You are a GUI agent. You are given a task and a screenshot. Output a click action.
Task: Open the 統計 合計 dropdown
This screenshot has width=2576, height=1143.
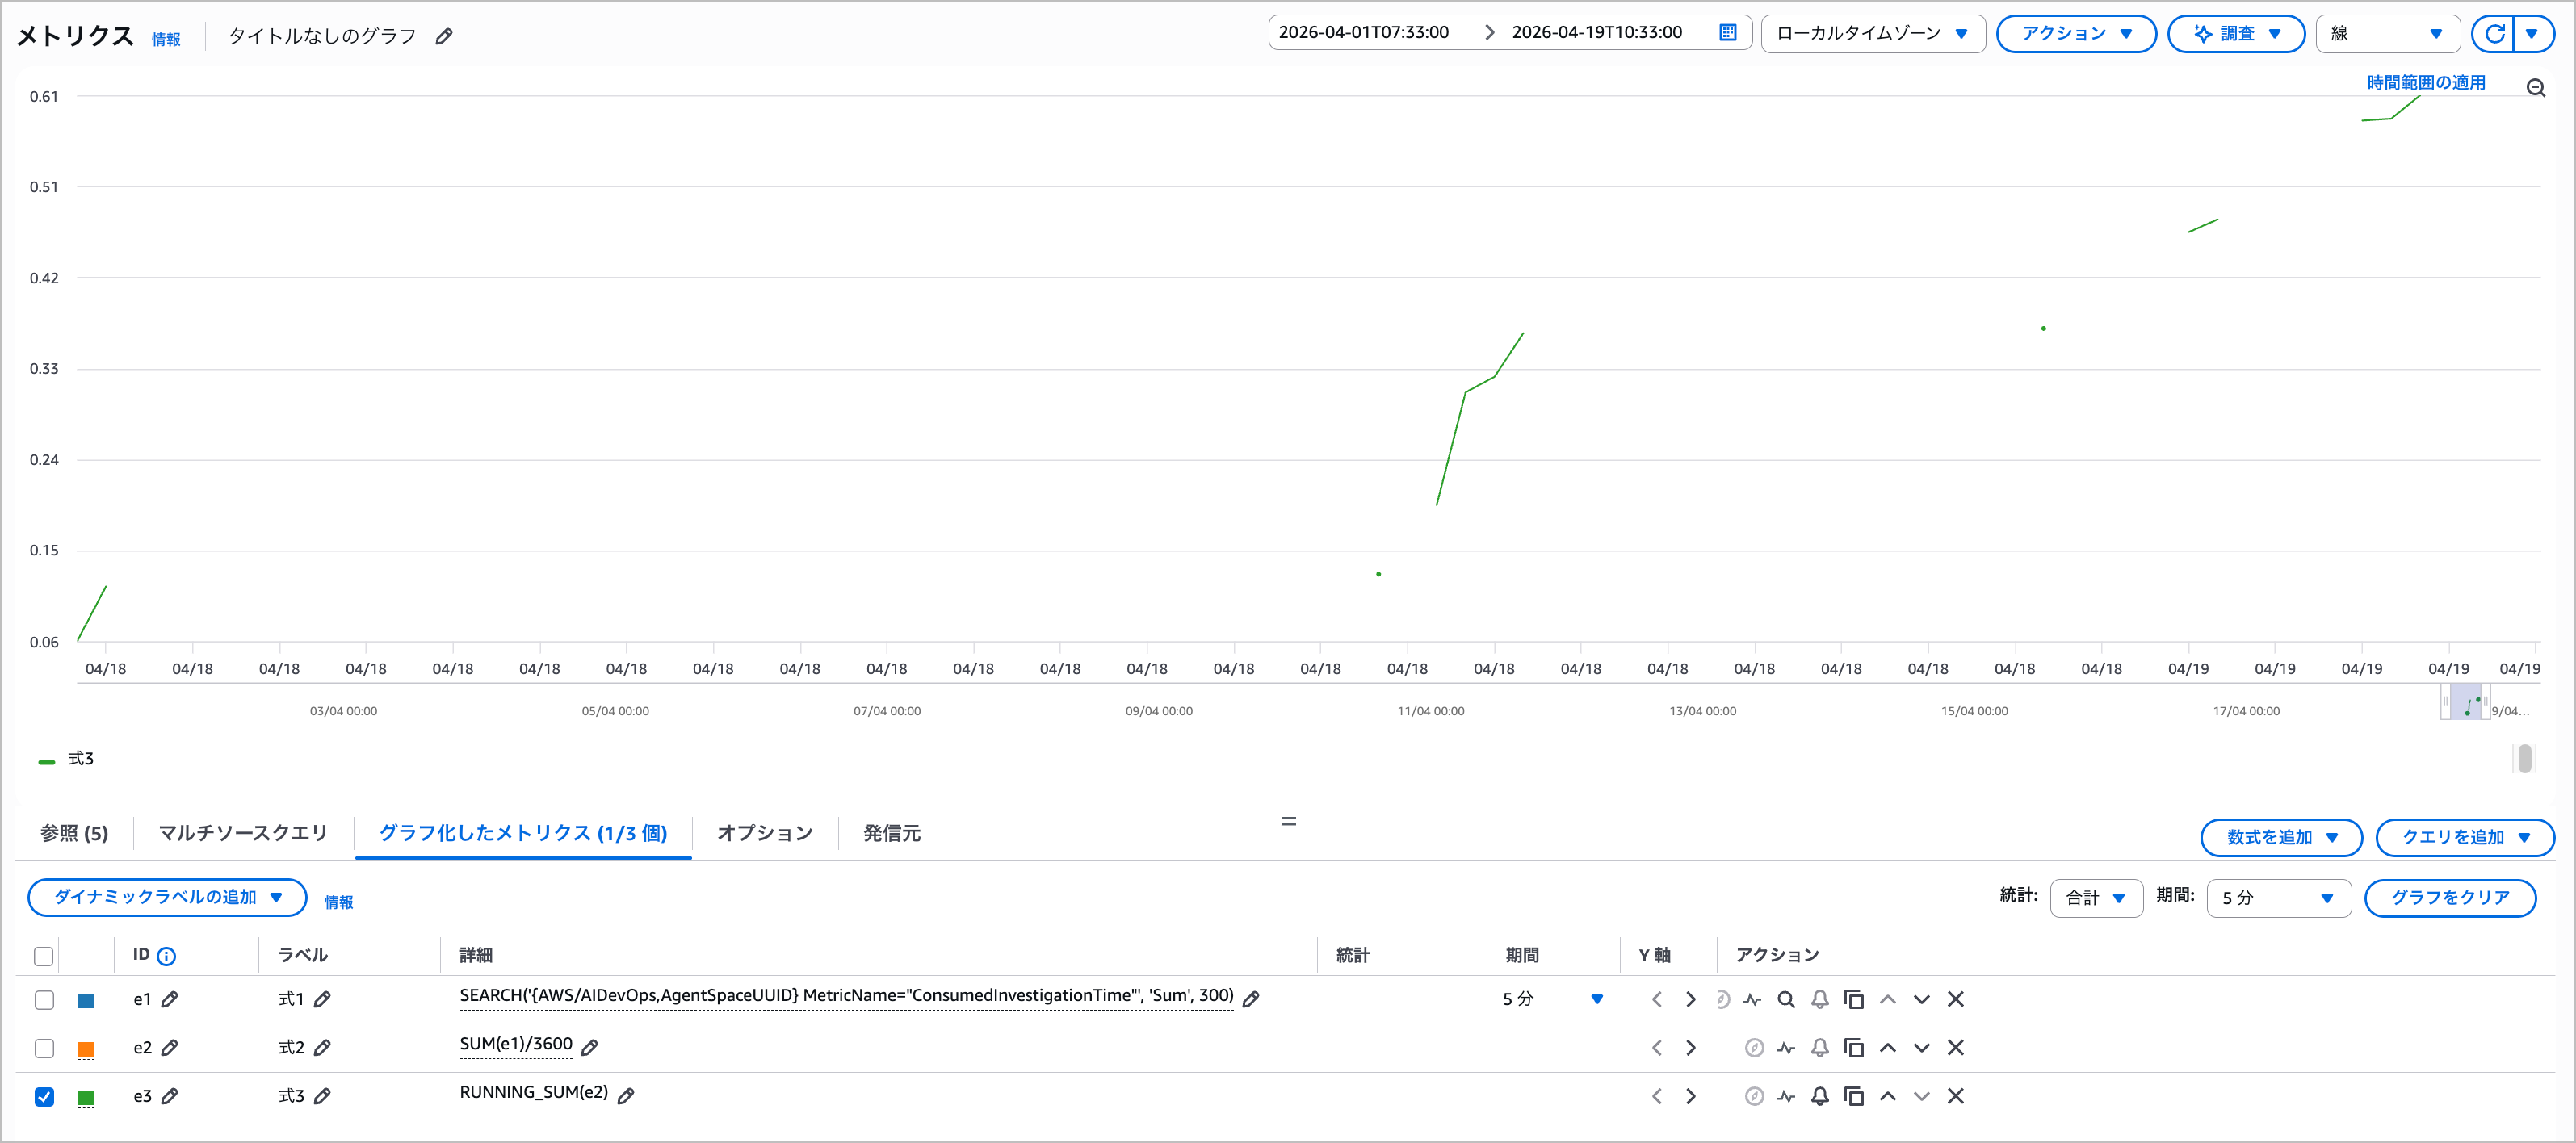click(x=2096, y=898)
